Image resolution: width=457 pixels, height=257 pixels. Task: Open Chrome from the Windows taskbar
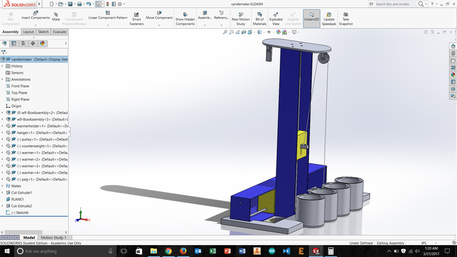pyautogui.click(x=168, y=251)
